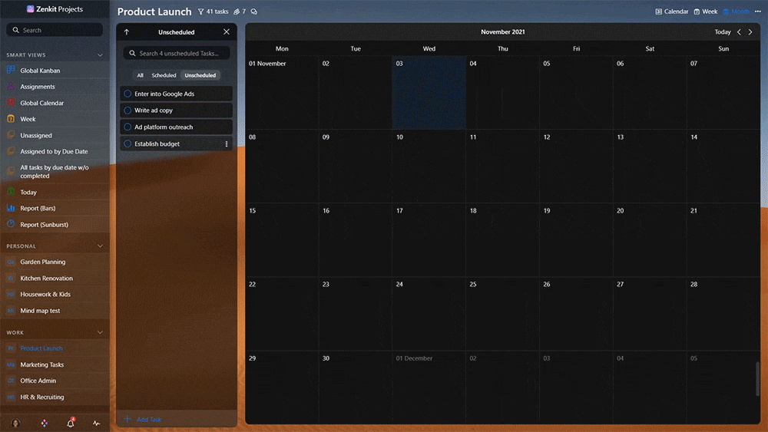Open the members count icon showing 7
Image resolution: width=768 pixels, height=432 pixels.
pyautogui.click(x=240, y=12)
